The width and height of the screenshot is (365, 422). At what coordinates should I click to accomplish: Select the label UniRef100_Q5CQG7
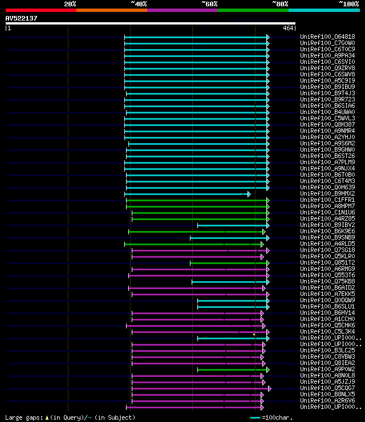tap(327, 388)
